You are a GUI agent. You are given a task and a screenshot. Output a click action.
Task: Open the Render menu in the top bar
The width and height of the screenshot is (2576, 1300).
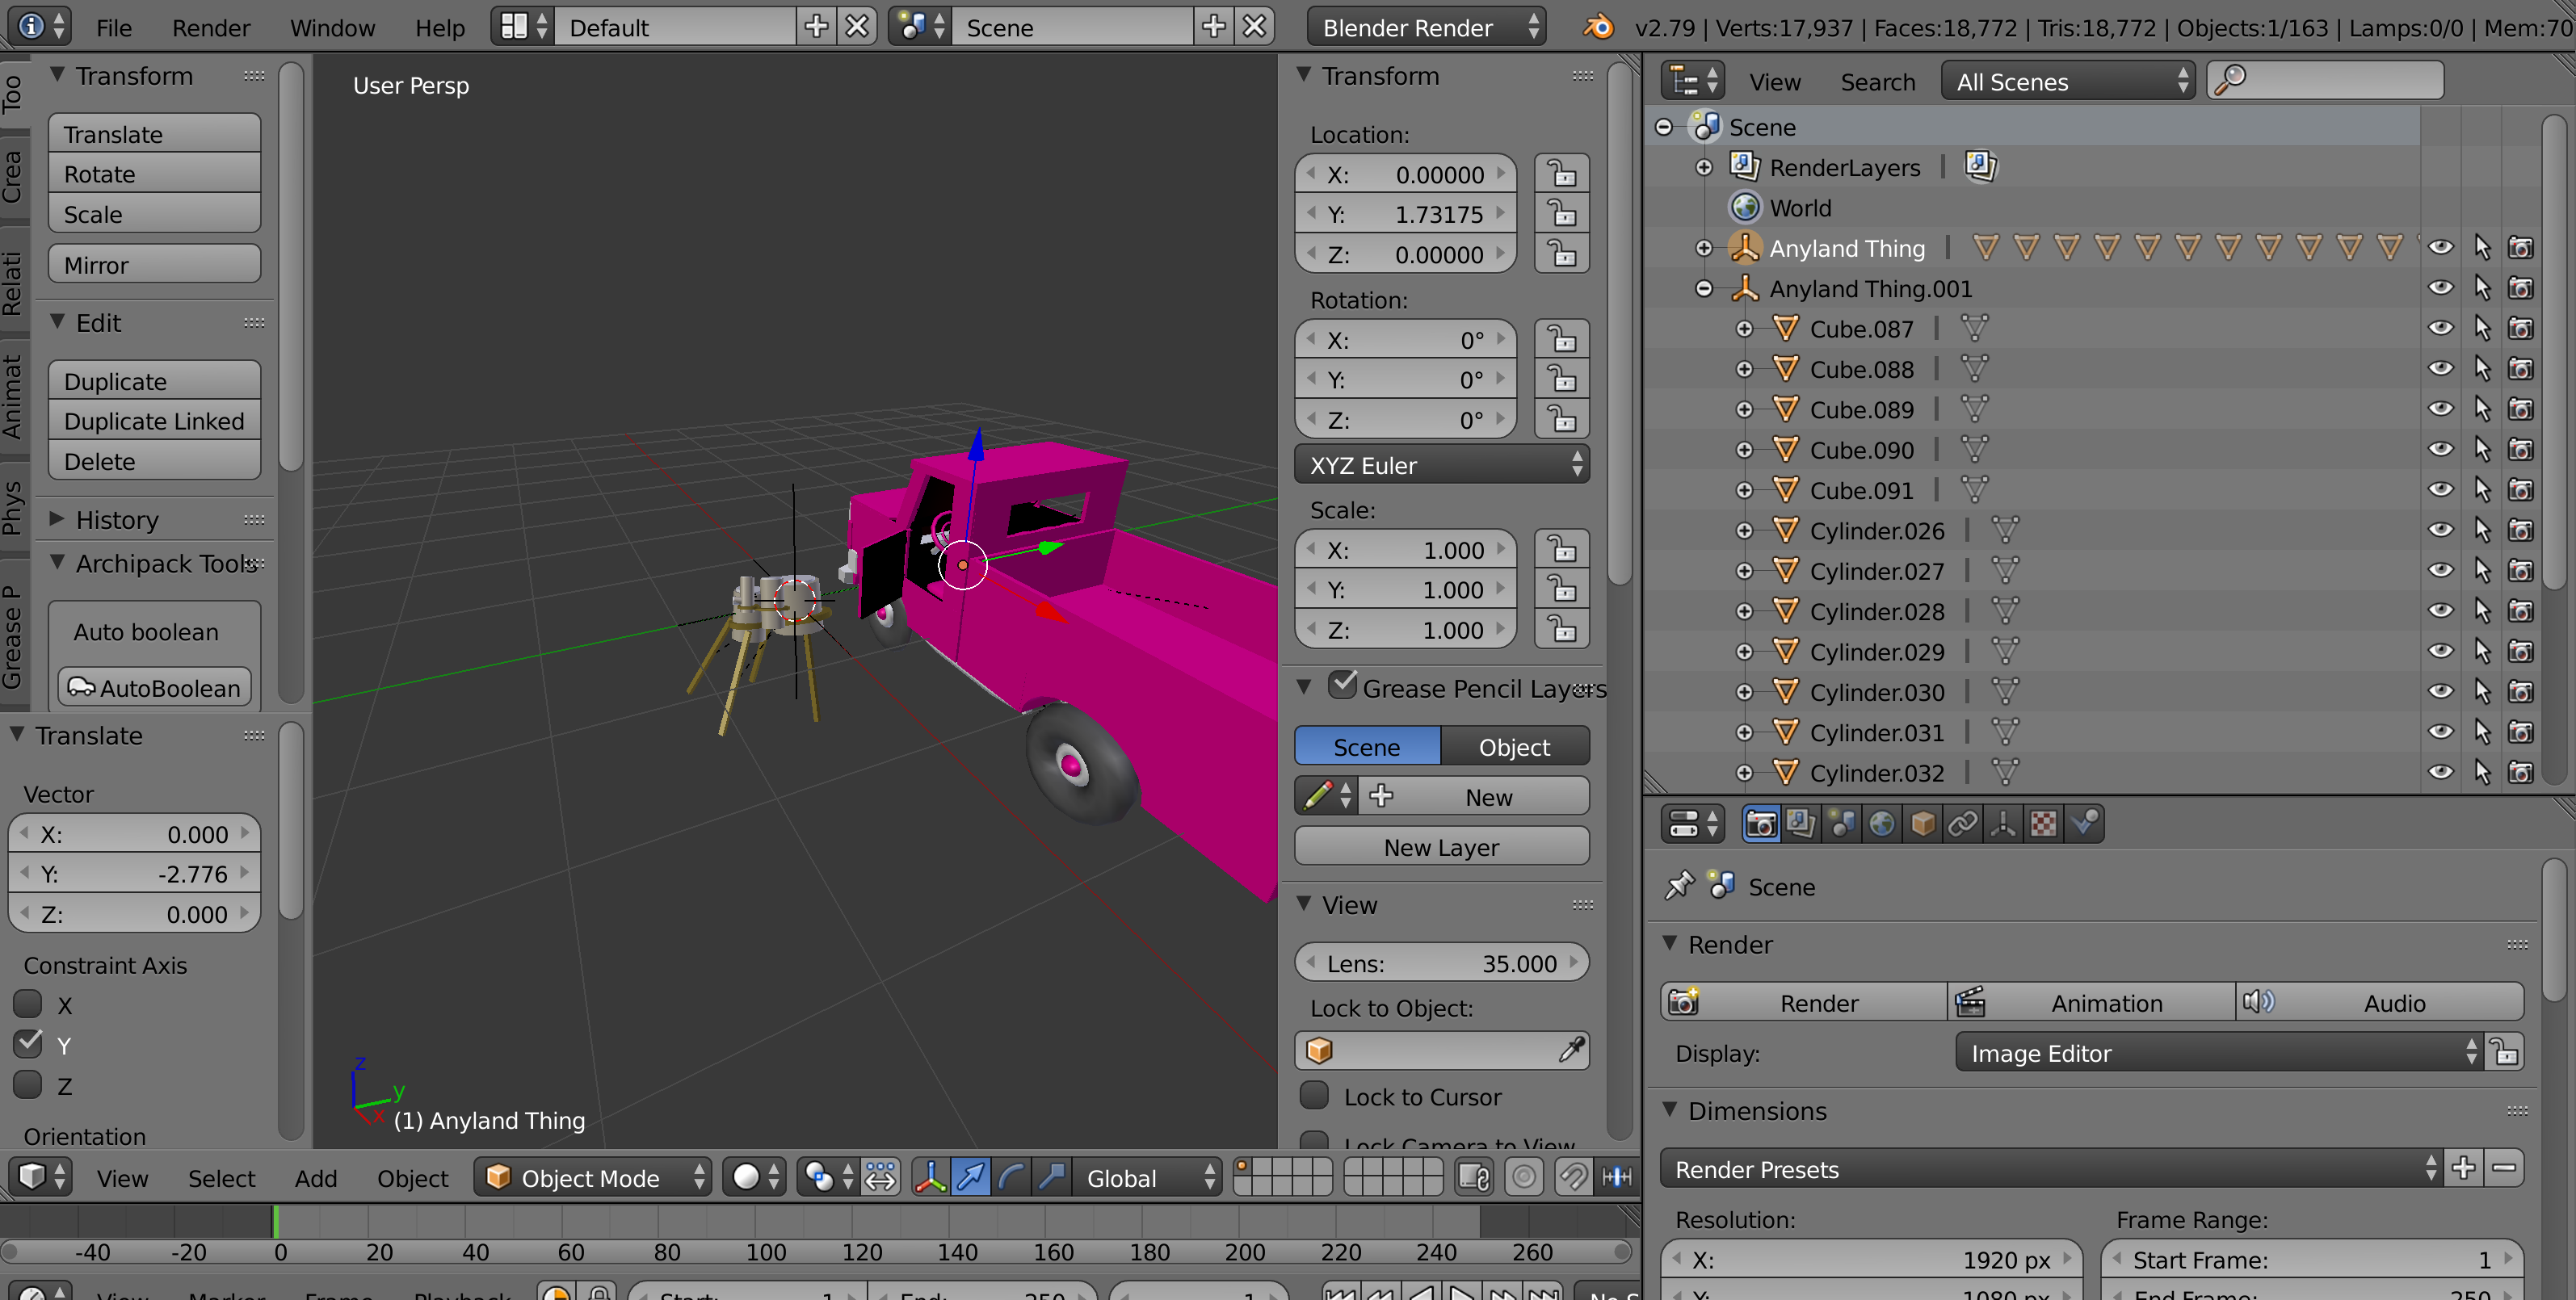point(210,27)
